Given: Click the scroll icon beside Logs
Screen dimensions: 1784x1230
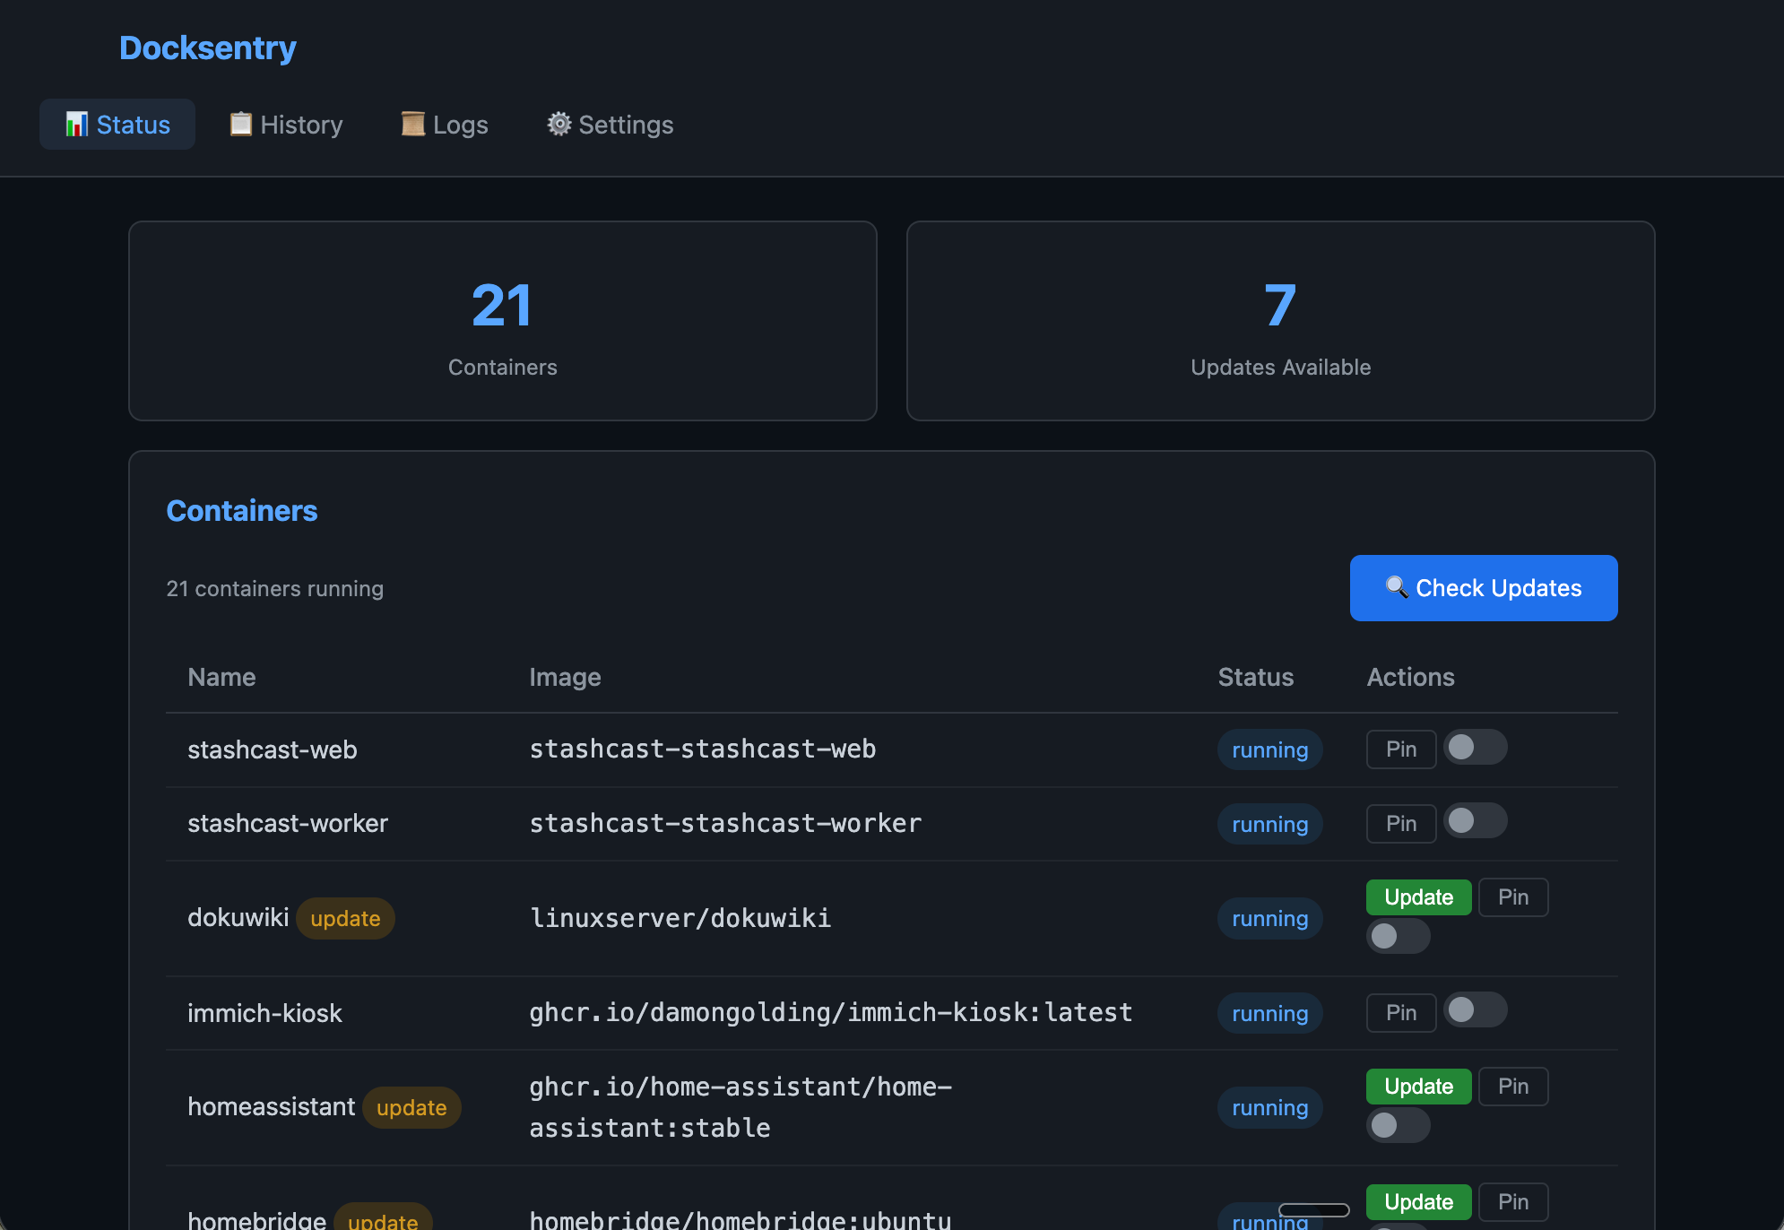Looking at the screenshot, I should 412,124.
